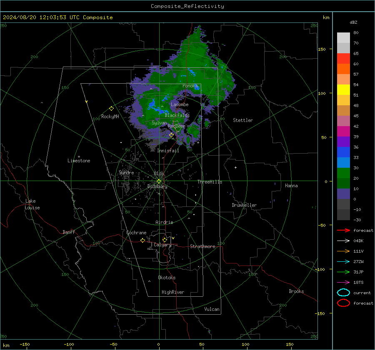The image size is (375, 350).
Task: Click the Stettler city label
Action: pos(243,120)
